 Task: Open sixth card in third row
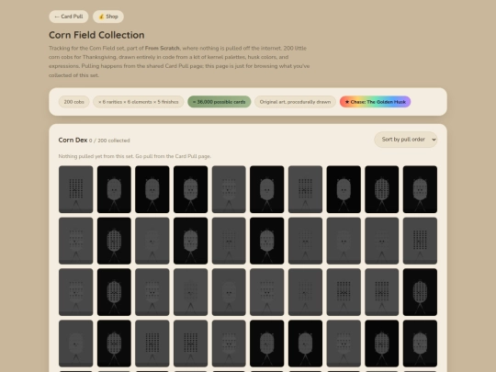267,292
